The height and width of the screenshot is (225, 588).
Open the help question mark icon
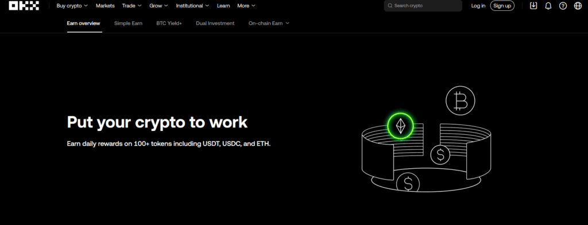(x=563, y=6)
